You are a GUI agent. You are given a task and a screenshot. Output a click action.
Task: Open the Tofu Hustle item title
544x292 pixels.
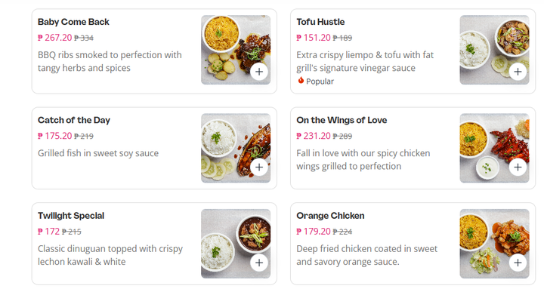[x=320, y=22]
